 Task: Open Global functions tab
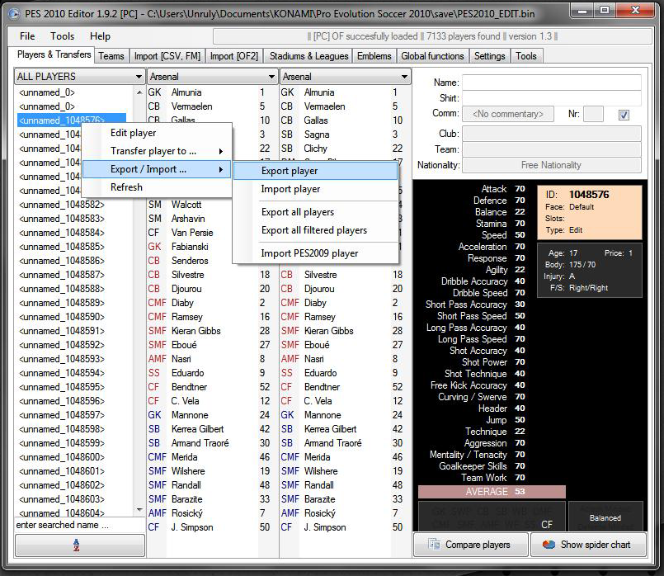tap(432, 56)
